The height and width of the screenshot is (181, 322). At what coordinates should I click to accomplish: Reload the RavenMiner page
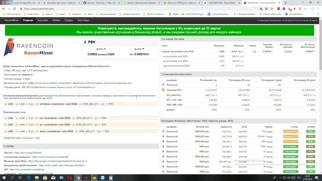pyautogui.click(x=15, y=9)
